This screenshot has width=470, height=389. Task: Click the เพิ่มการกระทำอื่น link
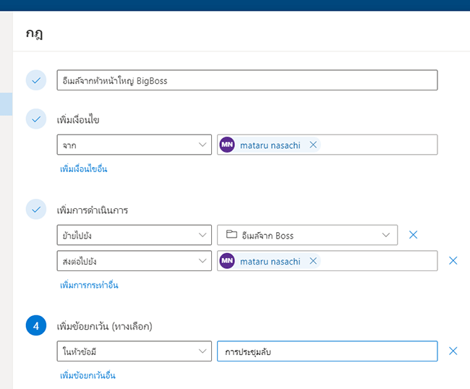pyautogui.click(x=89, y=285)
